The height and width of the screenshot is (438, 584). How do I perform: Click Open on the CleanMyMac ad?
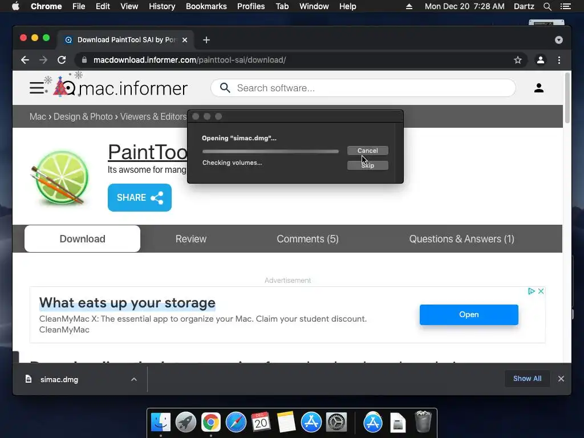click(x=469, y=314)
